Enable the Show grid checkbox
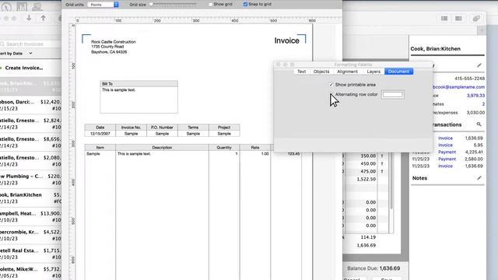 [x=210, y=5]
